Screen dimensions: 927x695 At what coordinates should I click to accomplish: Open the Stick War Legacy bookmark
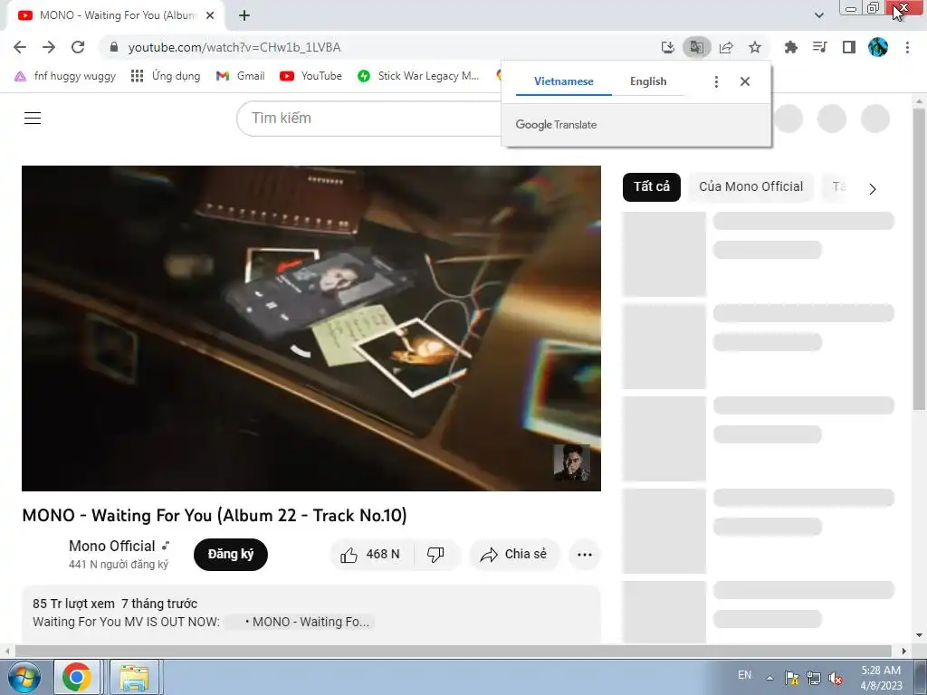click(418, 76)
